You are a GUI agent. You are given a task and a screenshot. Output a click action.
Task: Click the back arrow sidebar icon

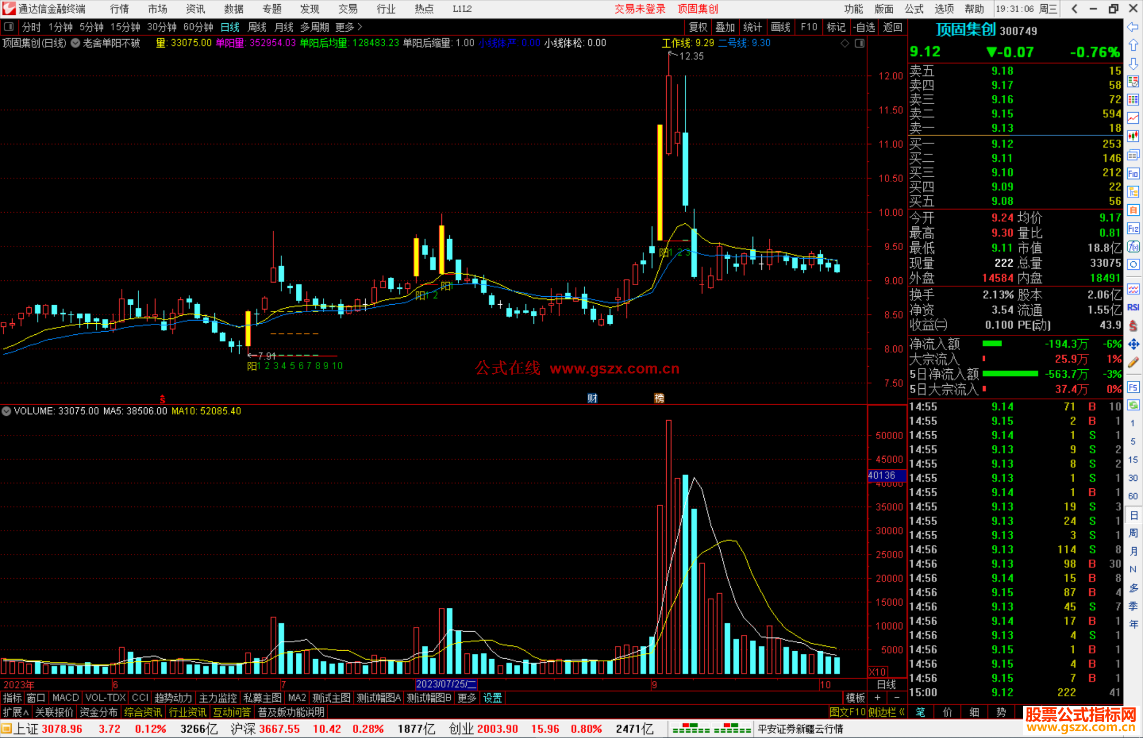pos(1133,27)
